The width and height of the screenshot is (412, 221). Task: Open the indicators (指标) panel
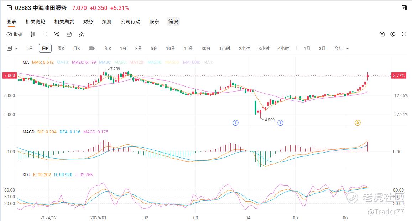point(14,34)
